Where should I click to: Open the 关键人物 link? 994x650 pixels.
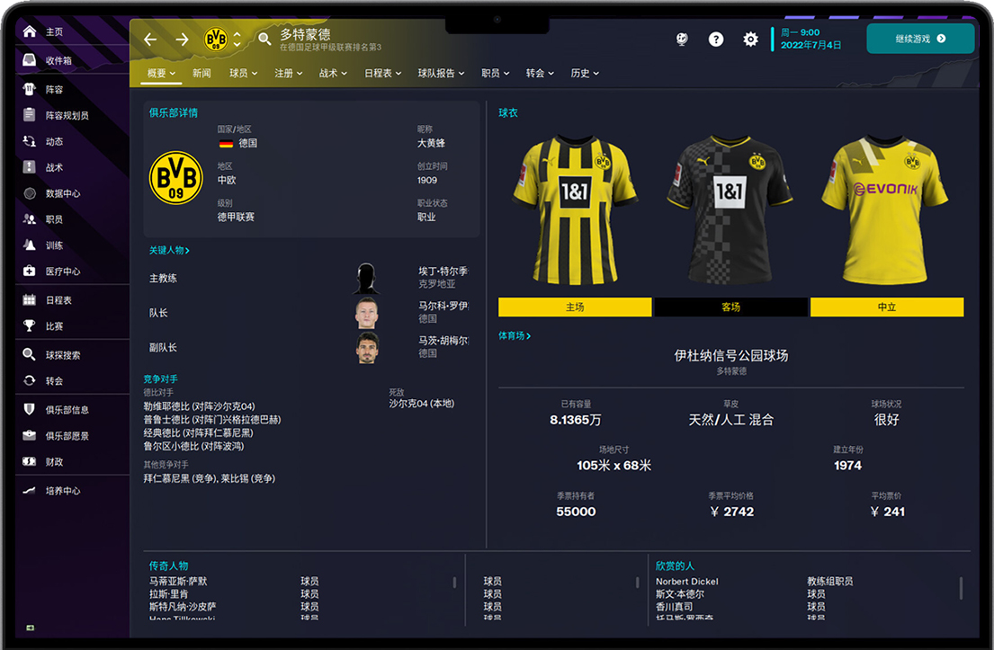coord(169,250)
